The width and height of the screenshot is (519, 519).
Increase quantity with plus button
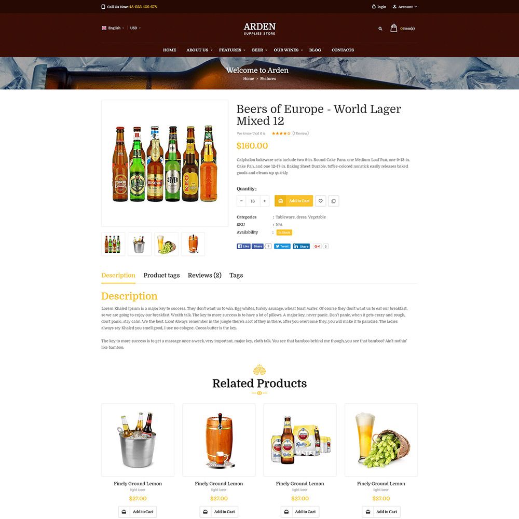coord(265,201)
